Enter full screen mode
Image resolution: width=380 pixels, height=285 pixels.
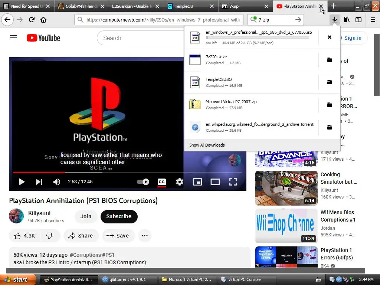click(x=233, y=182)
